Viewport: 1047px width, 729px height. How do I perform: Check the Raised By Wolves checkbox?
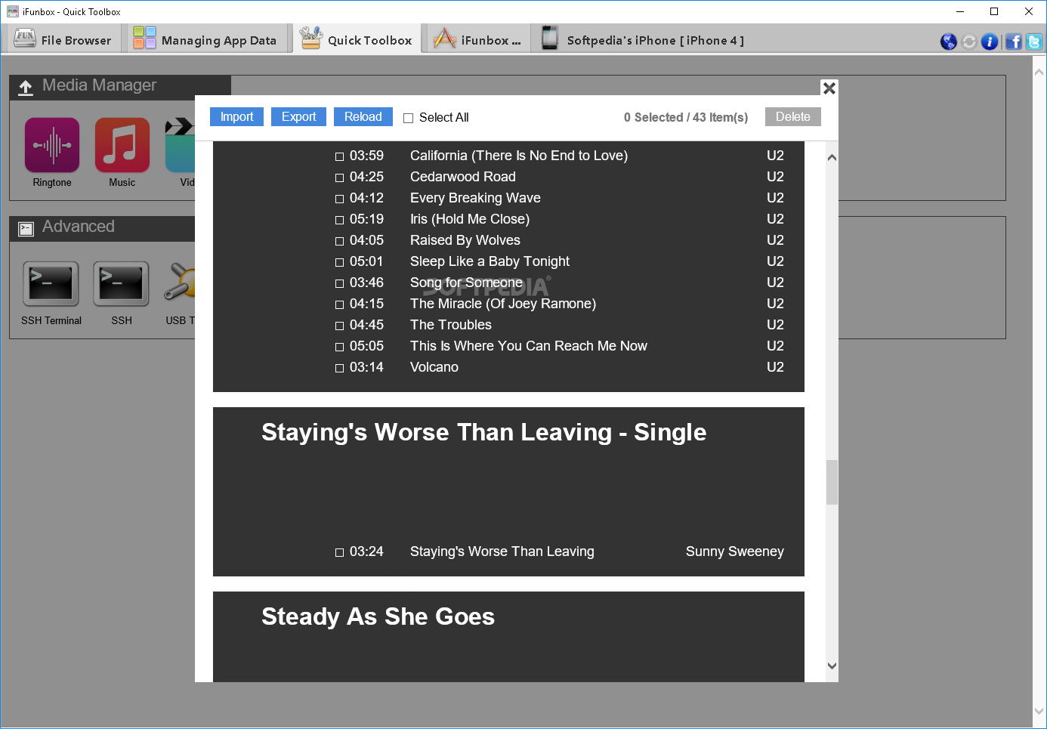[340, 241]
